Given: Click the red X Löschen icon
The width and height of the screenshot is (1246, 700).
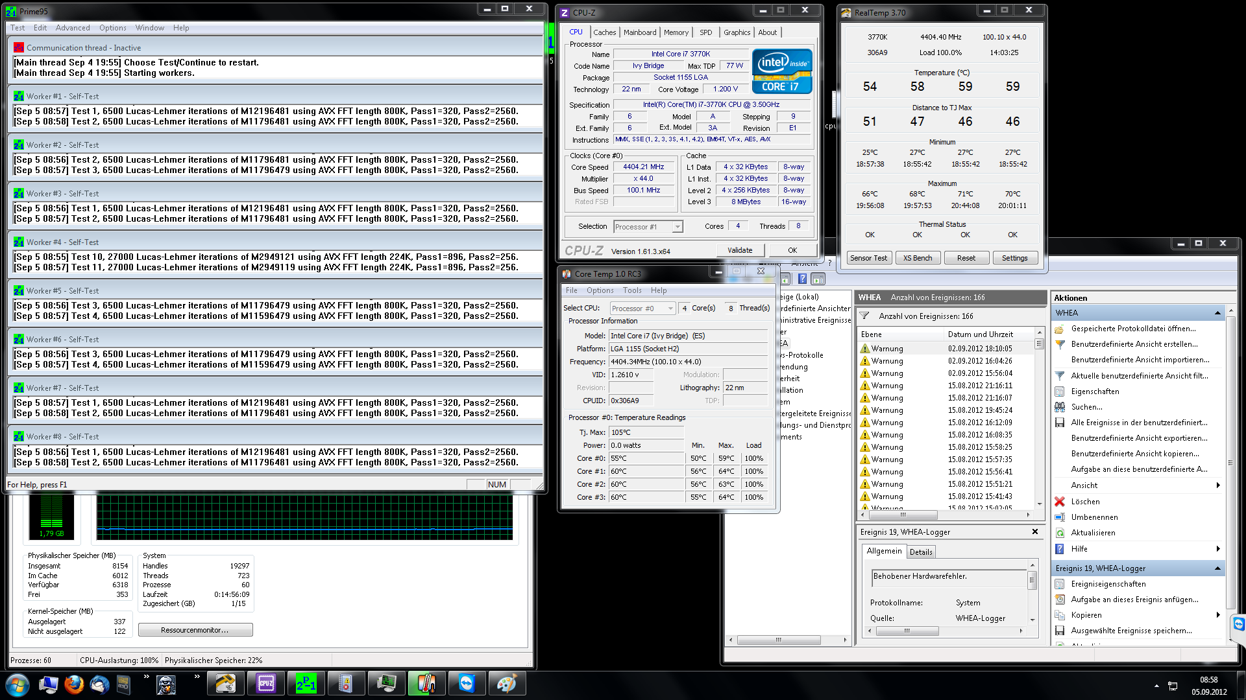Looking at the screenshot, I should coord(1060,502).
